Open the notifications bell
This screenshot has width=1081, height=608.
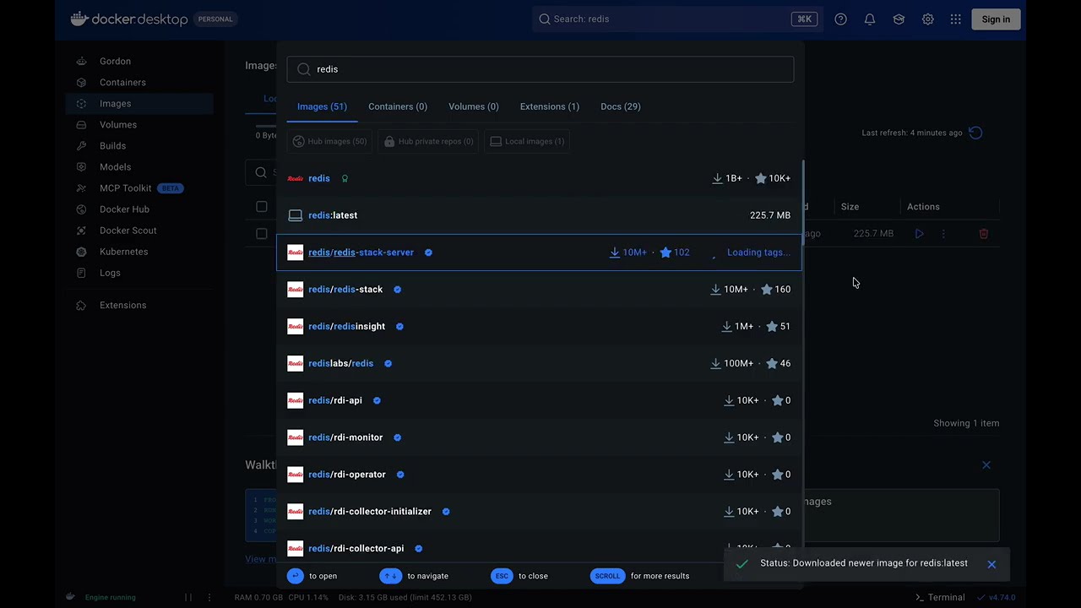coord(870,19)
